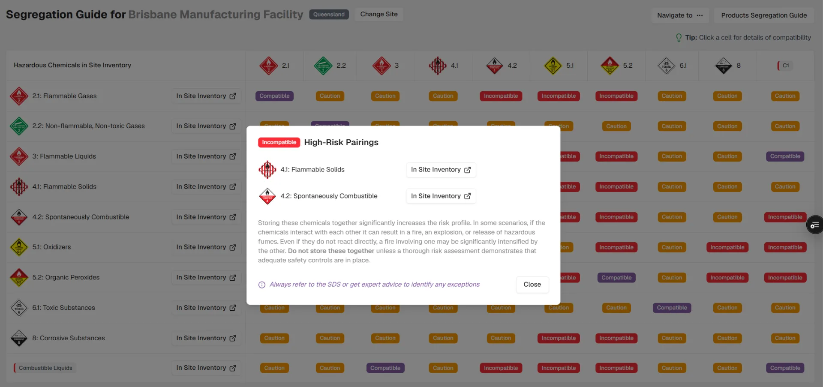Click the Incompatible badge in dialog header
Screen dimensions: 823x387
click(x=279, y=142)
